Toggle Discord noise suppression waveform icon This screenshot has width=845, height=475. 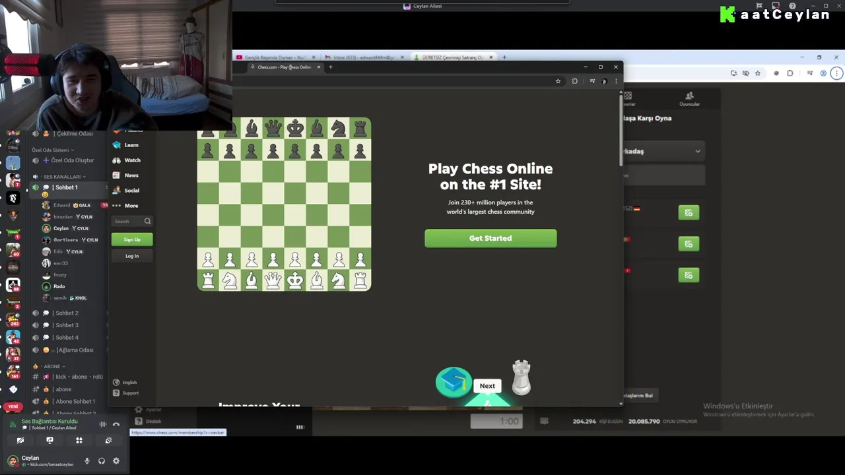pos(103,424)
